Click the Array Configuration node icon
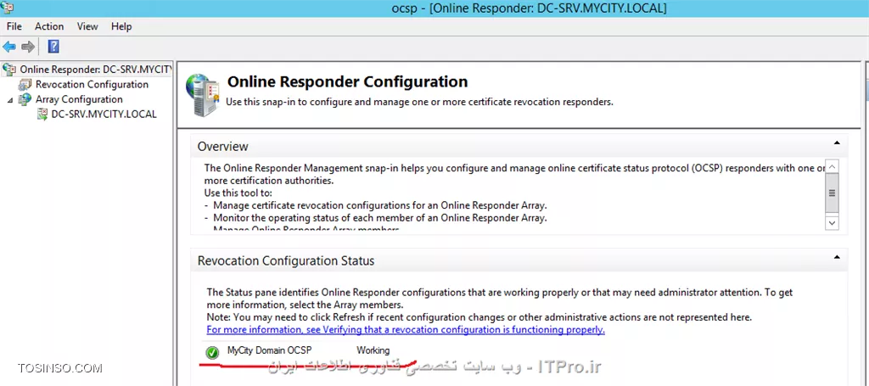The image size is (869, 386). tap(25, 99)
